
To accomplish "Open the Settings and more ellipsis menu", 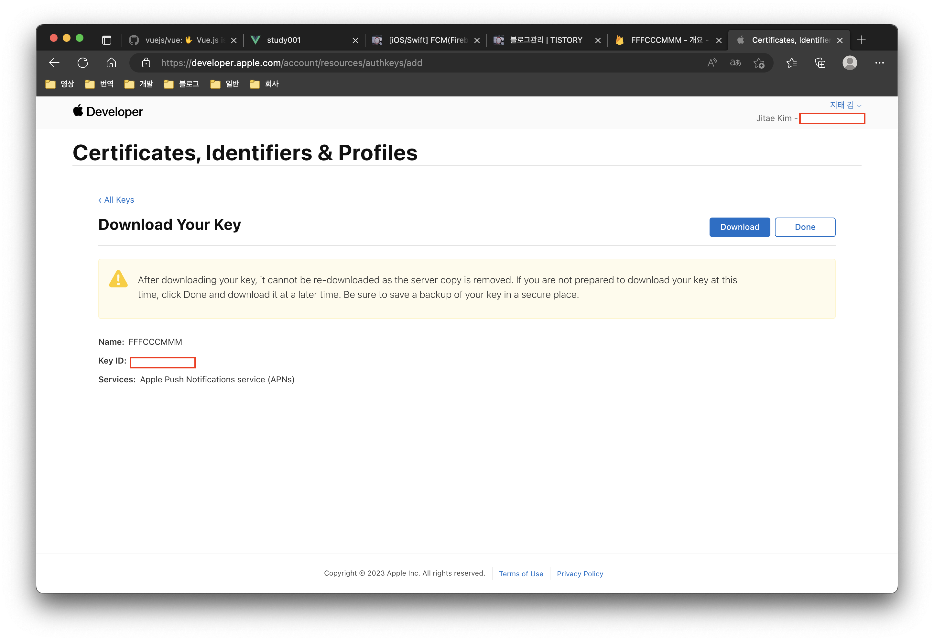I will click(879, 63).
